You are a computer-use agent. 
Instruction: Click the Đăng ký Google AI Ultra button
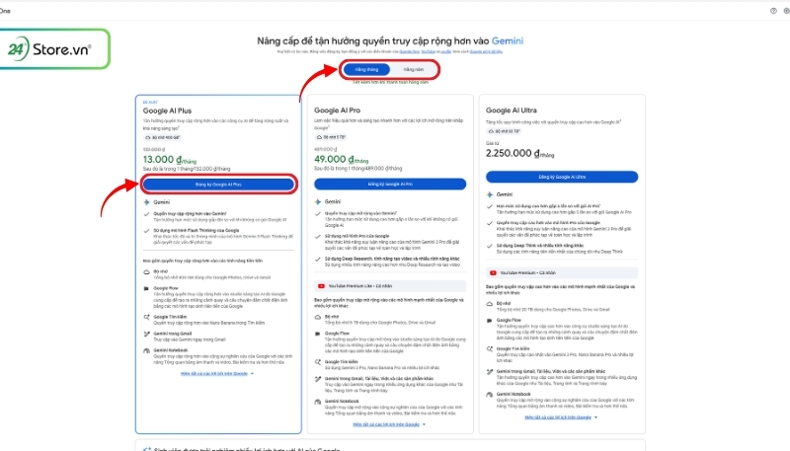coord(562,177)
